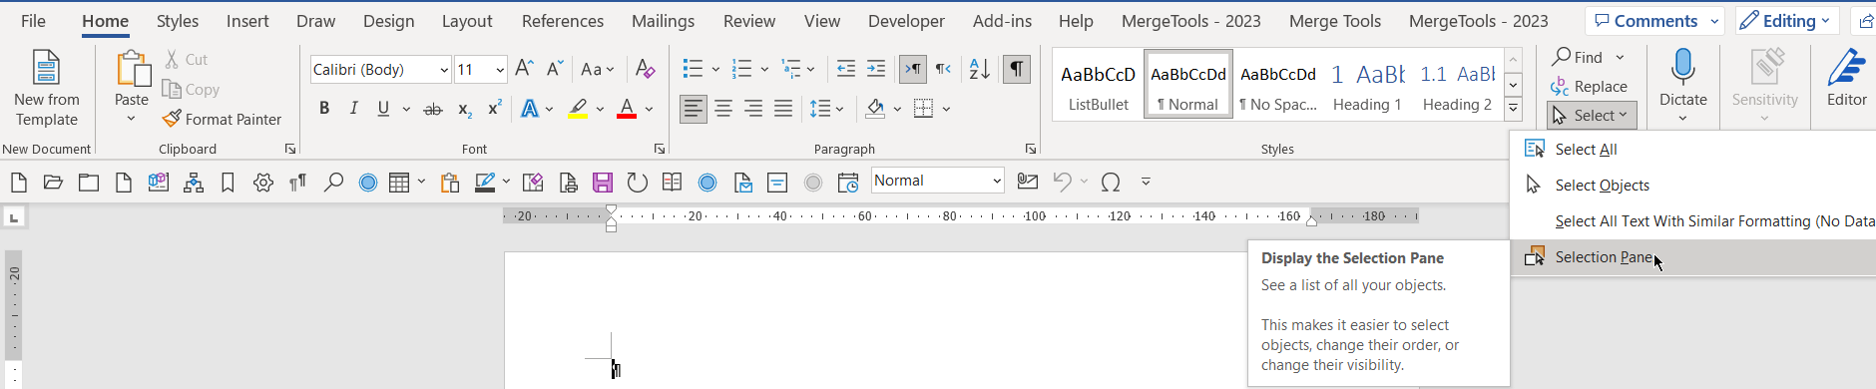Viewport: 1876px width, 389px height.
Task: Click the circular redo arrow icon in quick toolbar
Action: 637,182
